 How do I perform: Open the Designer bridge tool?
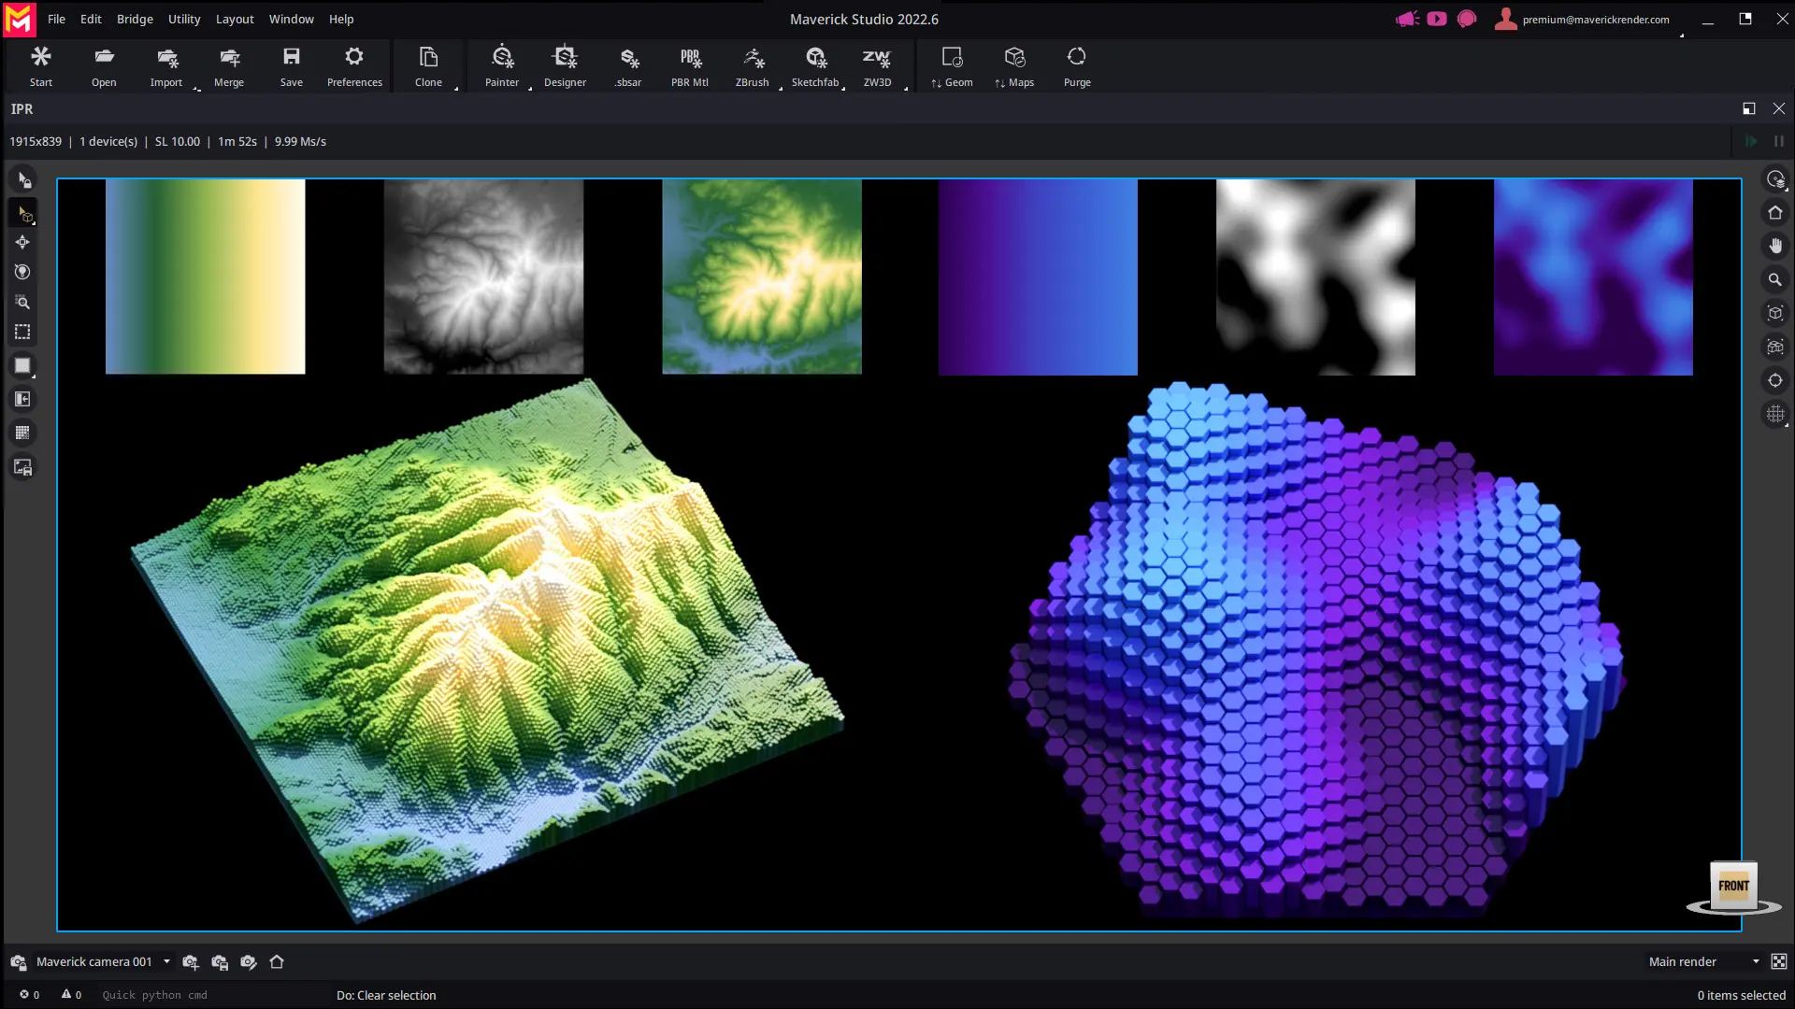[565, 65]
